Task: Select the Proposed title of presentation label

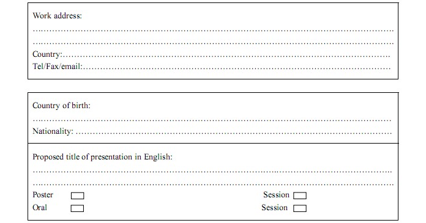Action: pyautogui.click(x=102, y=157)
